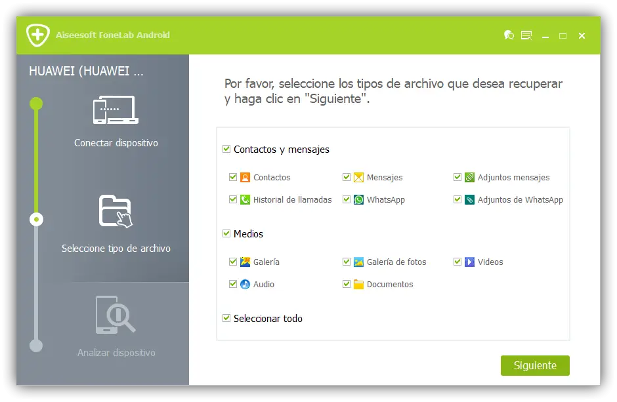Toggle the Adjuntos de WhatsApp checkbox

(457, 199)
